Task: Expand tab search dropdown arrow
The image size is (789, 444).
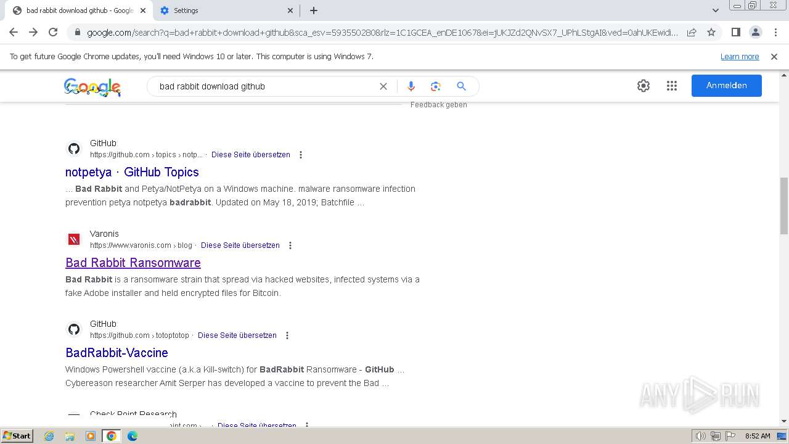Action: point(716,10)
